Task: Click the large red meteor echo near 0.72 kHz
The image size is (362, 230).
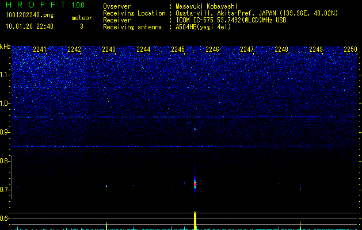Action: [195, 184]
